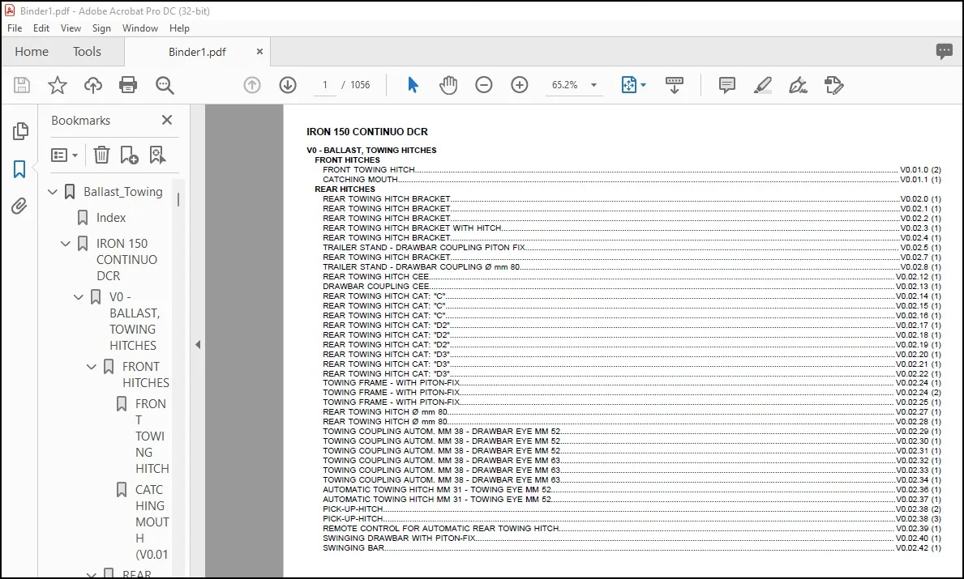Viewport: 964px width, 579px height.
Task: Go to previous page arrow
Action: click(252, 85)
